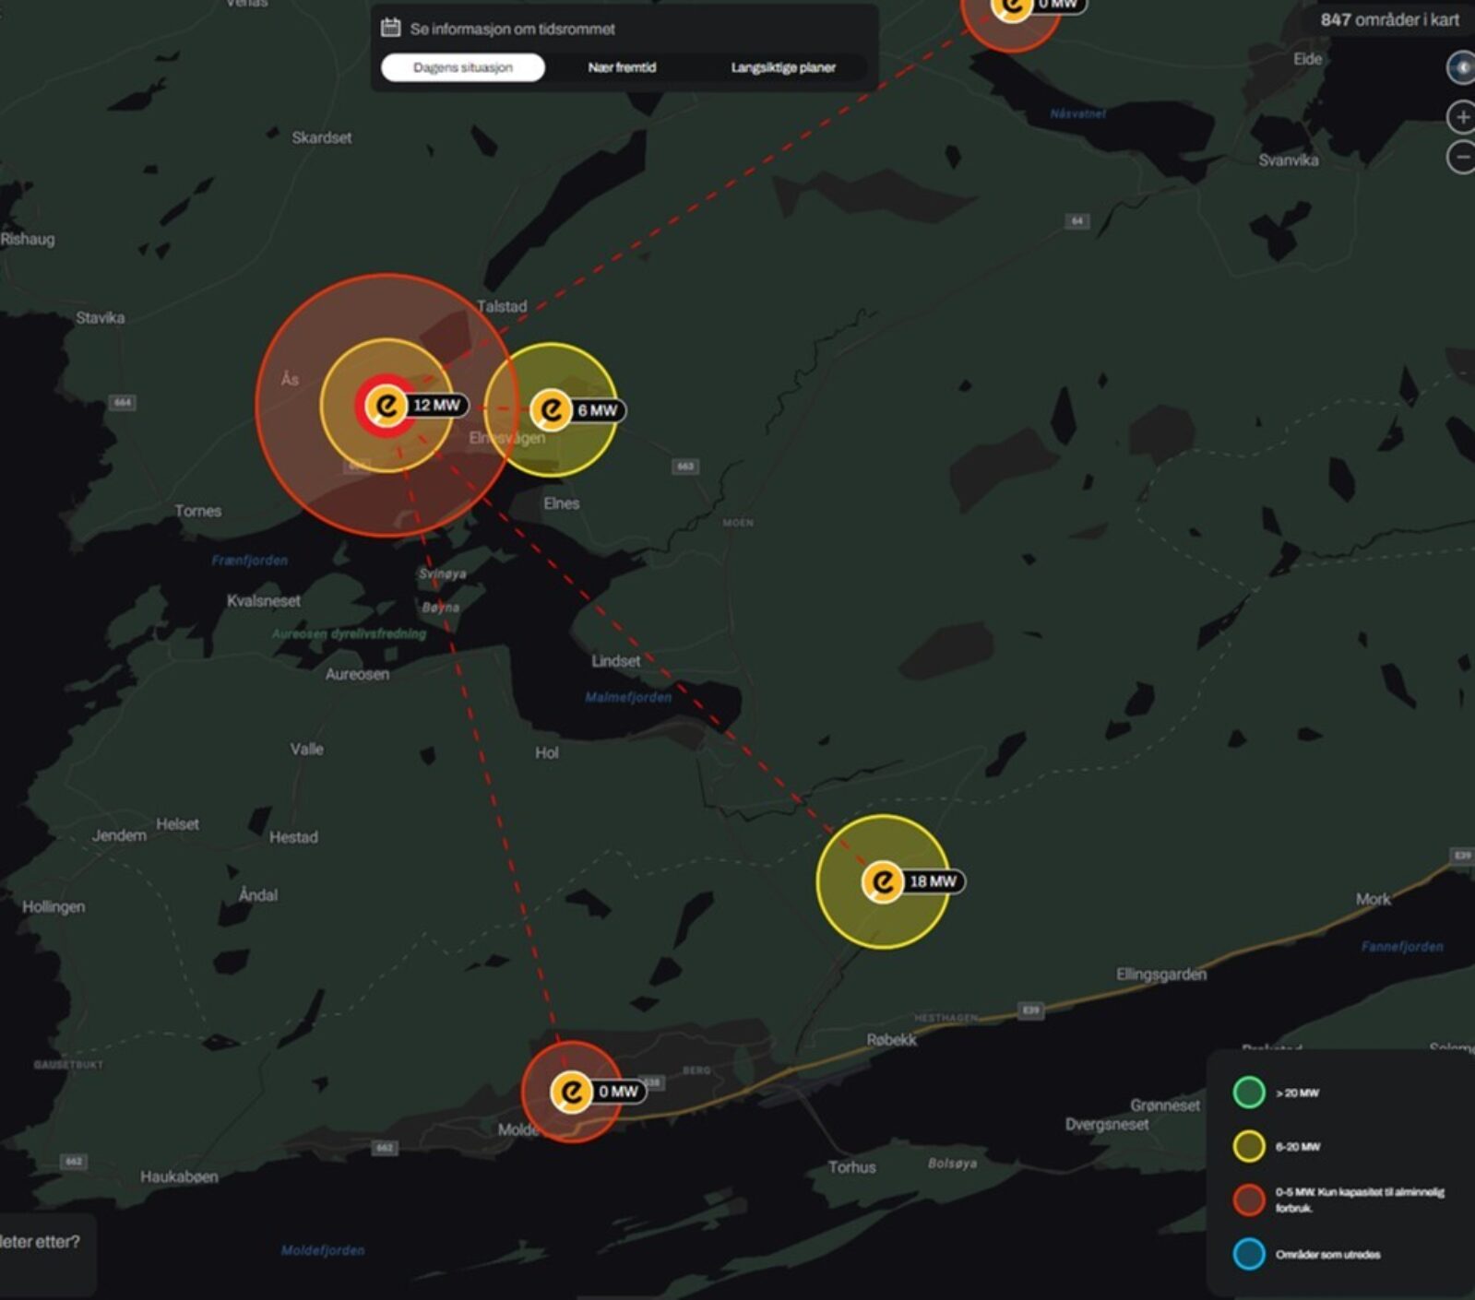Viewport: 1475px width, 1300px height.
Task: Click the green >20 MW legend circle
Action: 1249,1093
